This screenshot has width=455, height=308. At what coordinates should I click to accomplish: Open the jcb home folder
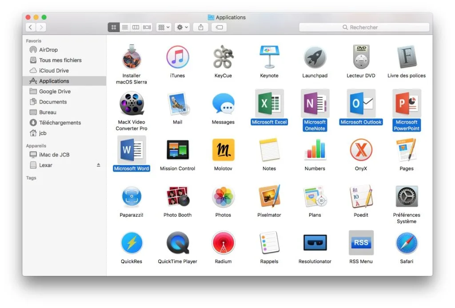click(64, 133)
